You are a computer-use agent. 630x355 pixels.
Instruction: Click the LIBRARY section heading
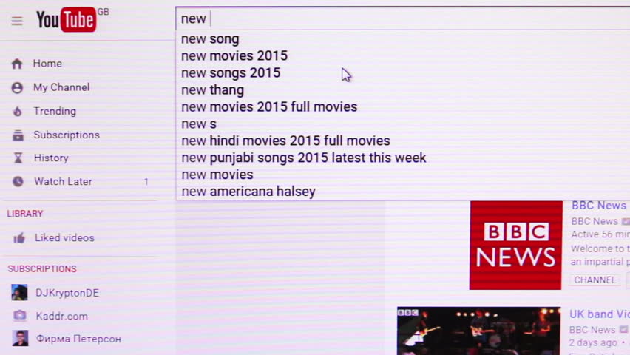(x=25, y=214)
